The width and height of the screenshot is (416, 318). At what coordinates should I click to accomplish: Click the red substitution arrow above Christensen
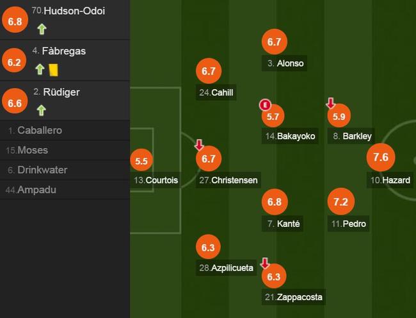click(x=199, y=145)
